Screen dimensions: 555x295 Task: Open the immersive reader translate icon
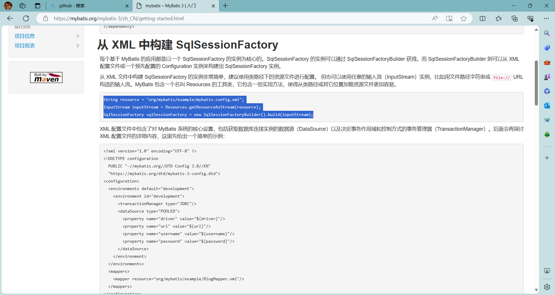(449, 19)
